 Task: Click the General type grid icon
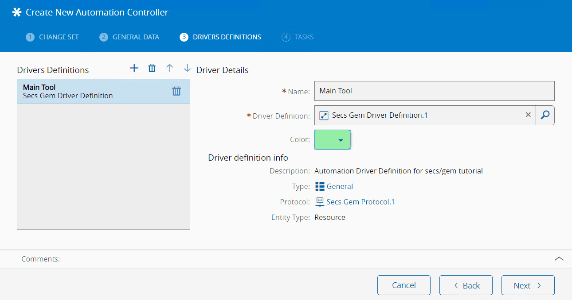point(320,186)
